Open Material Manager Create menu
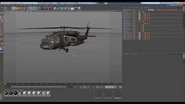Image resolution: width=185 pixels, height=104 pixels. 8,90
